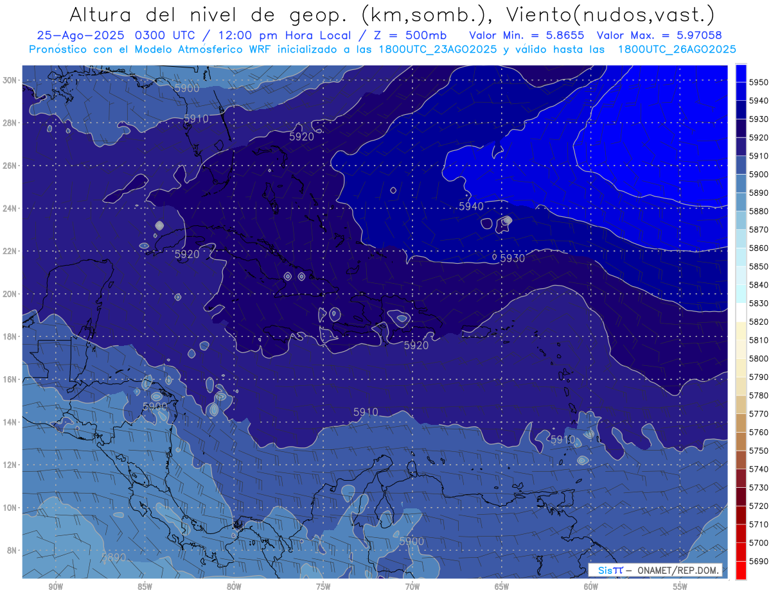Click the 5860 value in the legend
Viewport: 771px width, 595px height.
point(759,248)
